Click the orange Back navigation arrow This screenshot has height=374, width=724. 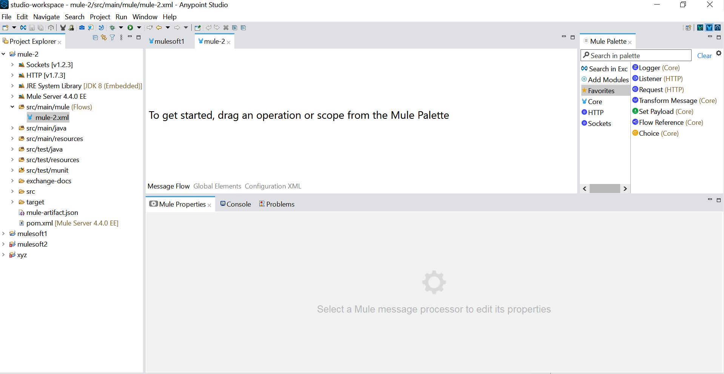[159, 28]
